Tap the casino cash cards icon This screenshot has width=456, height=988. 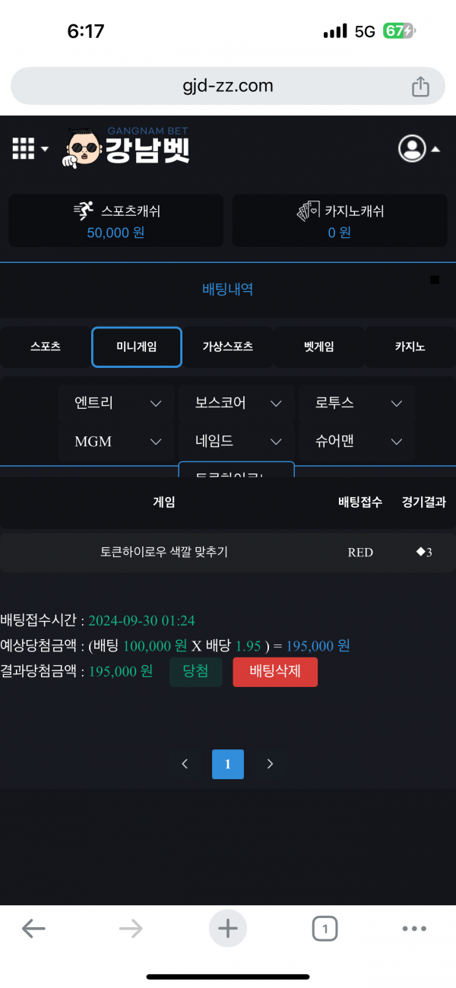308,211
